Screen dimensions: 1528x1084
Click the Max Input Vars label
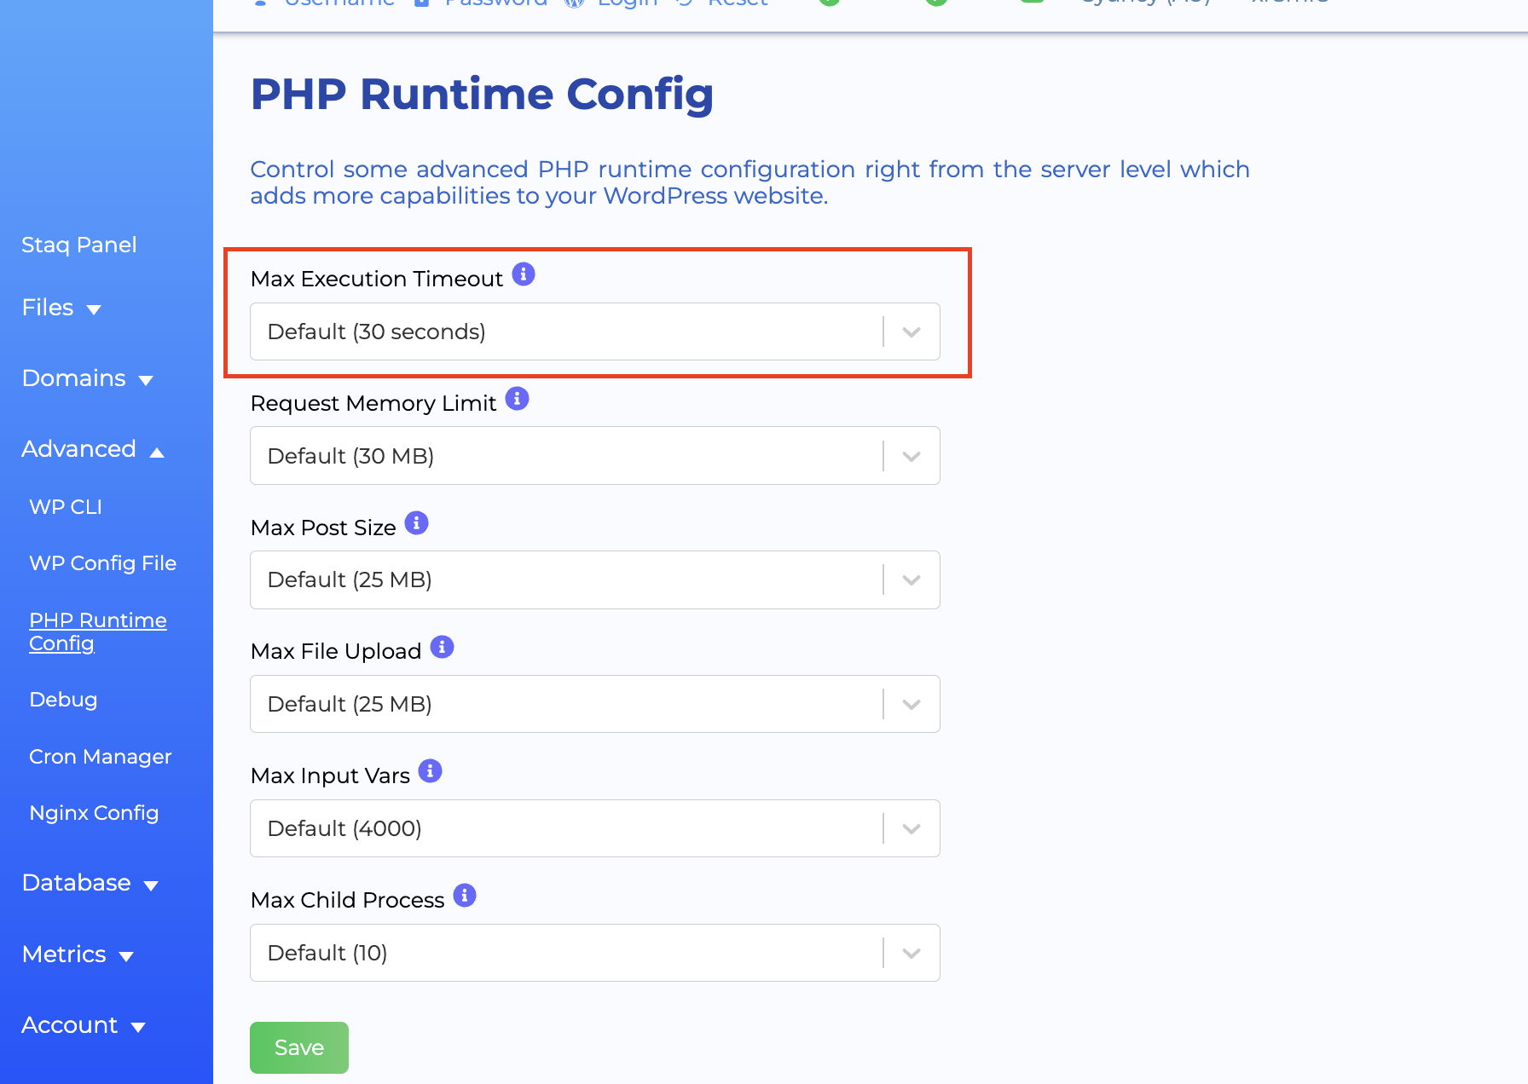pyautogui.click(x=330, y=776)
